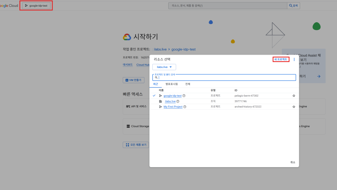Image resolution: width=337 pixels, height=190 pixels.
Task: Click help icon next to ilabs.live
Action: point(178,101)
